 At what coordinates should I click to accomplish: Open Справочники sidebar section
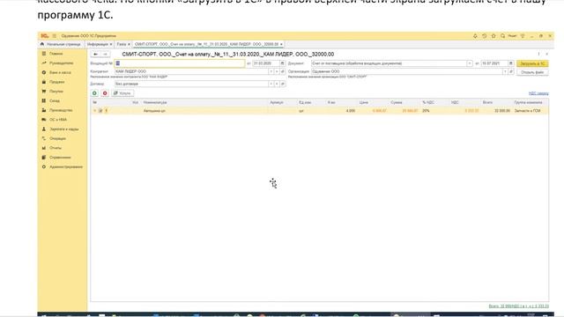coord(60,157)
